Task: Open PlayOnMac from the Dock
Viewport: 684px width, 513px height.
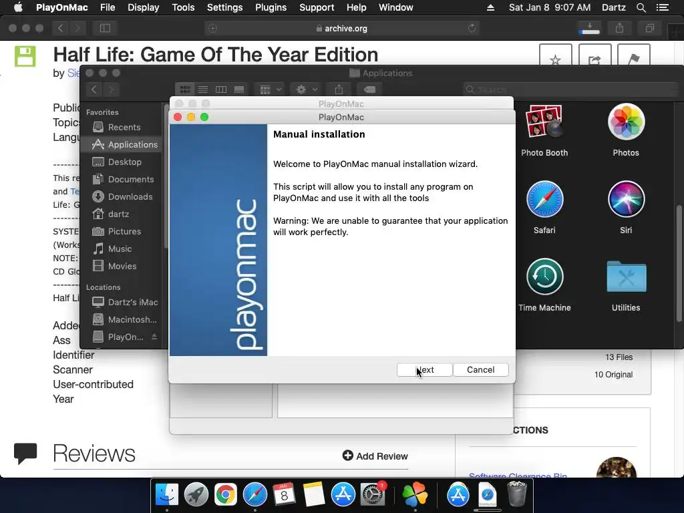Action: click(415, 494)
